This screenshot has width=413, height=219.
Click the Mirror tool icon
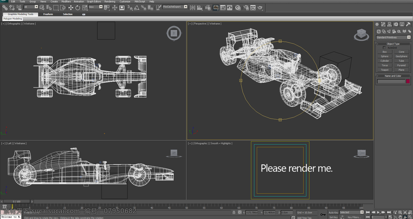[193, 7]
